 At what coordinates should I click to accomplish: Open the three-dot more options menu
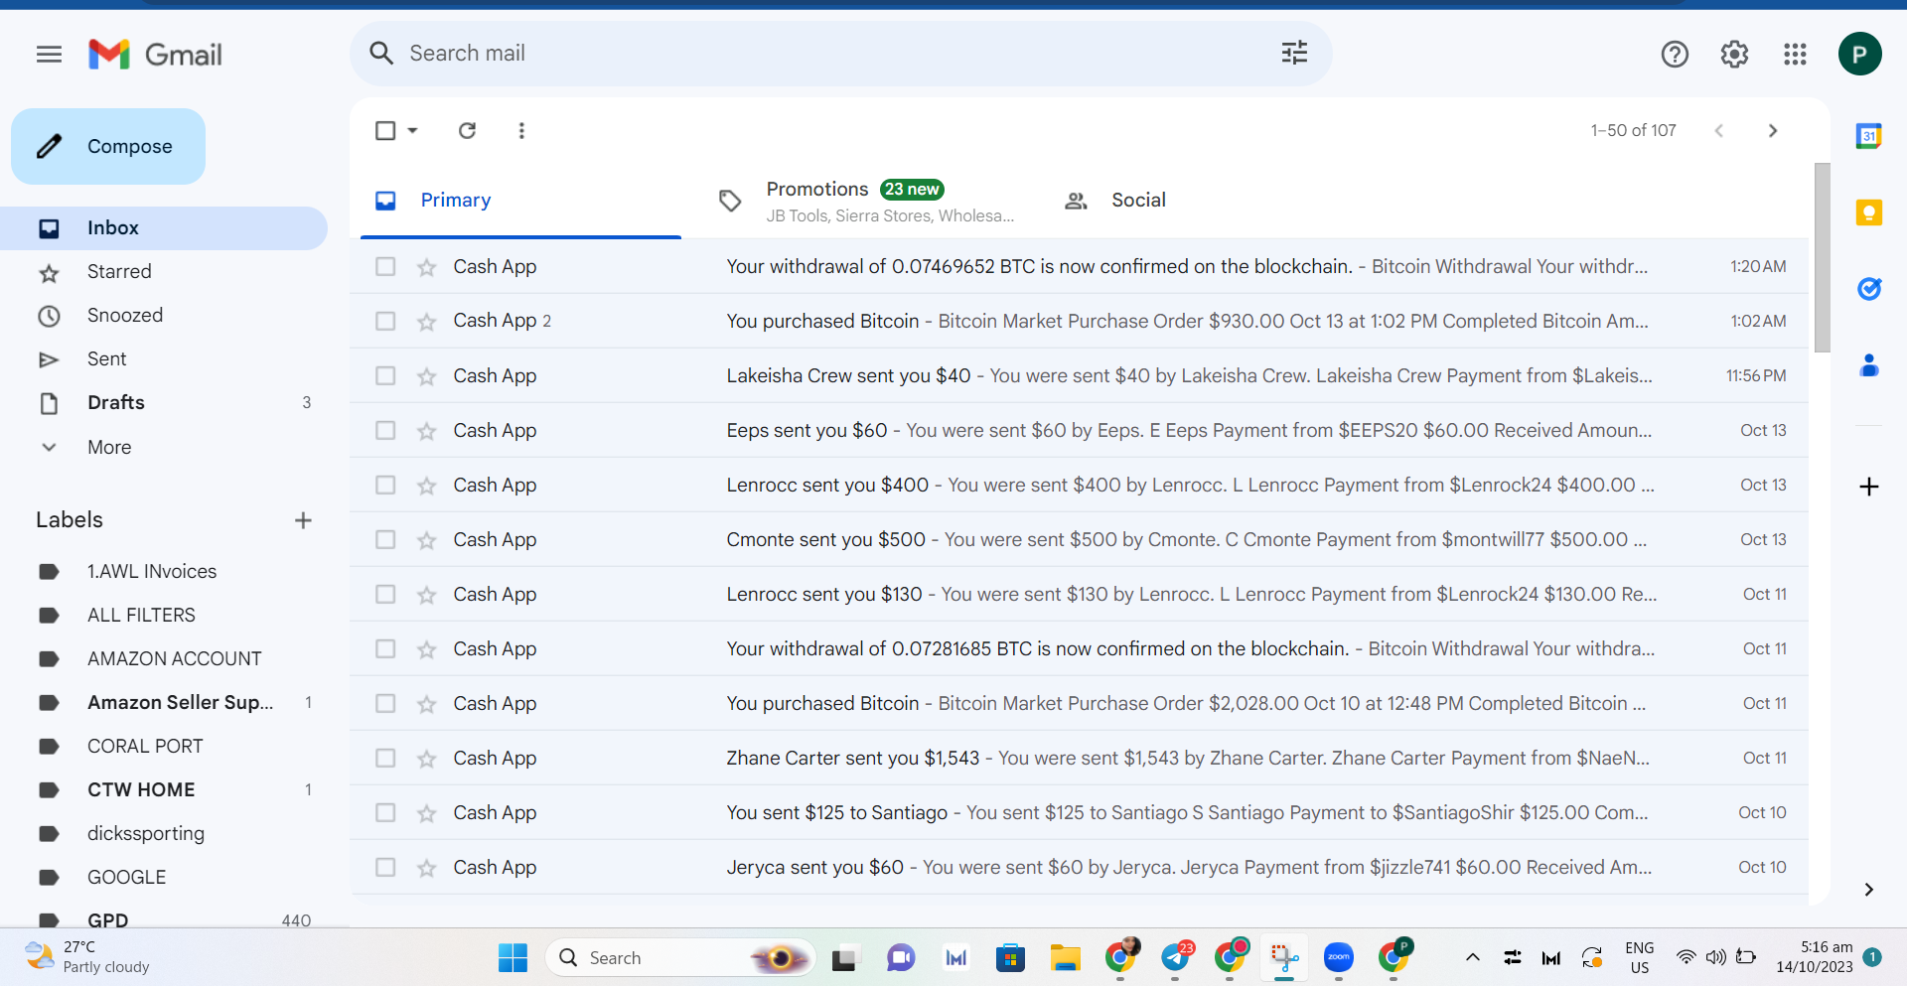point(521,130)
